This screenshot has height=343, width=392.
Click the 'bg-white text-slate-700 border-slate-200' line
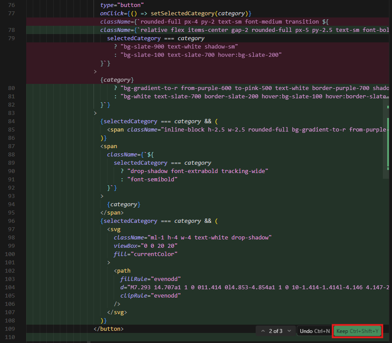tap(251, 96)
